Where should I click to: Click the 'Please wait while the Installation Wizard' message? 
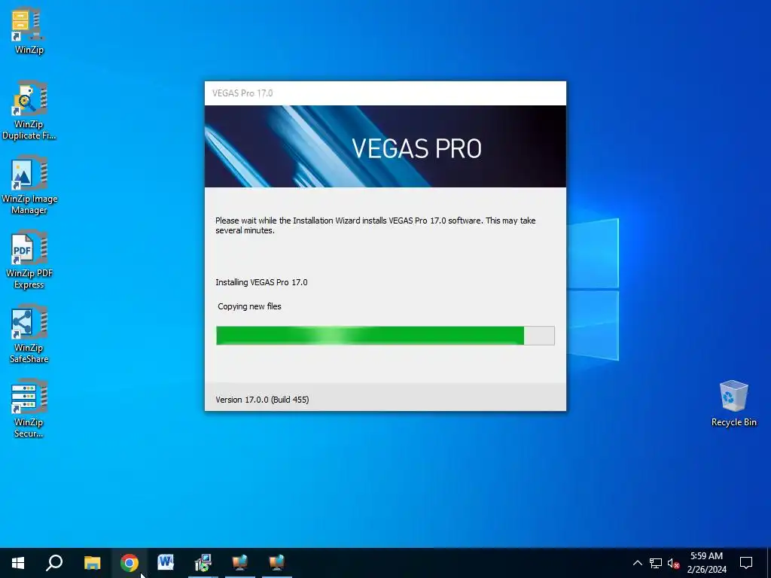(376, 226)
